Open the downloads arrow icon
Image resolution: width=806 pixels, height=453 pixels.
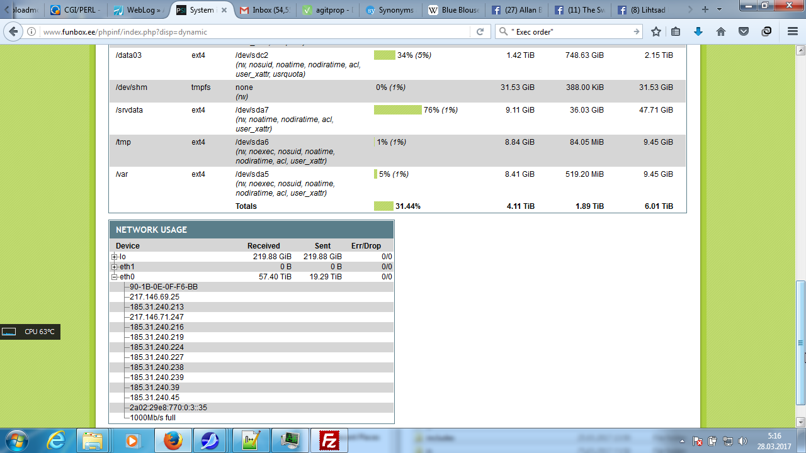click(x=698, y=31)
